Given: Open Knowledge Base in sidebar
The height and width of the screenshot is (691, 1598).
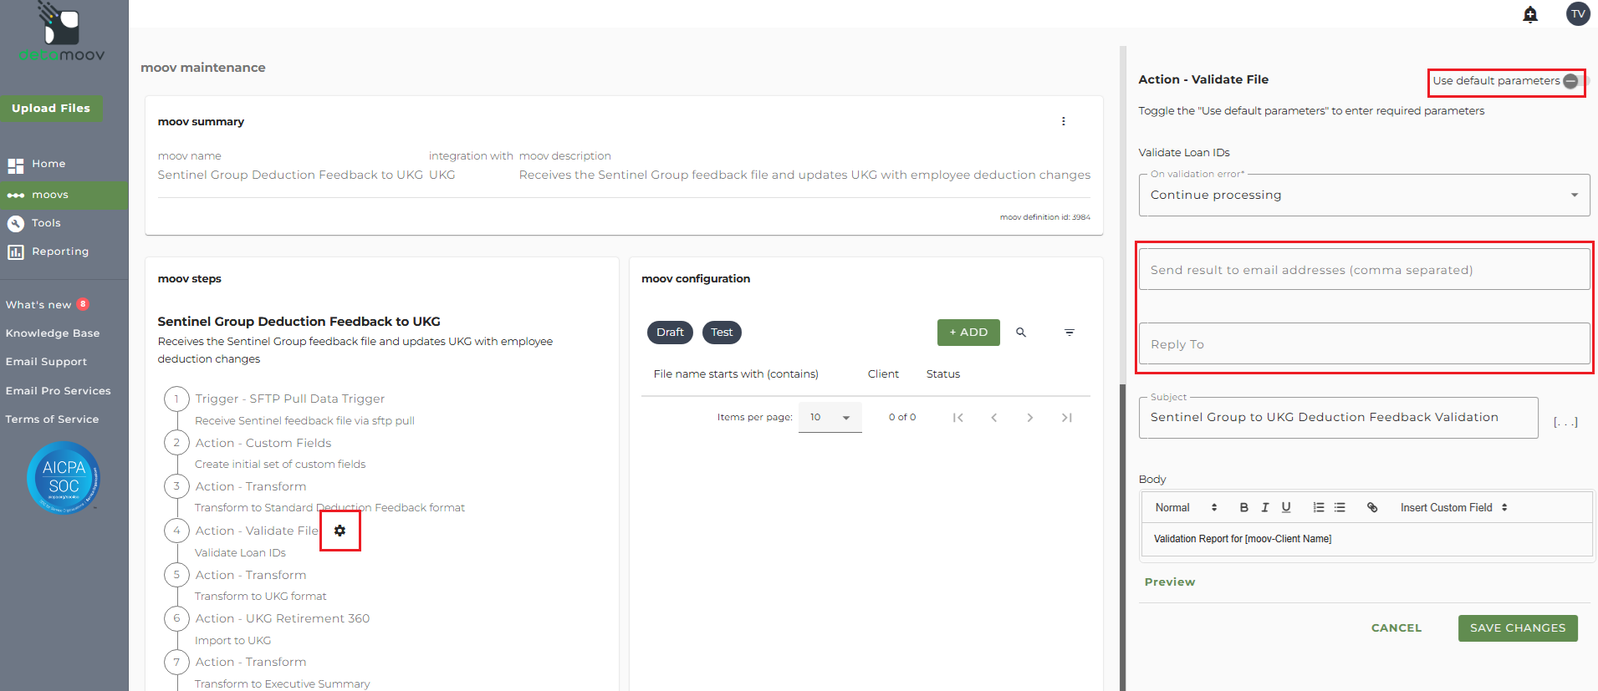Looking at the screenshot, I should (53, 333).
